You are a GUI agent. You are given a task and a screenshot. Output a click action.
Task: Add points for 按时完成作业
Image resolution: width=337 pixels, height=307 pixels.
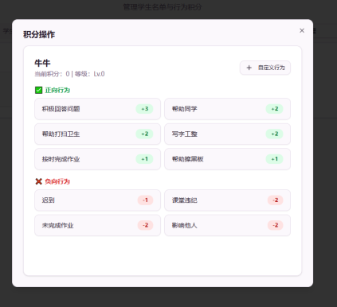coord(97,159)
